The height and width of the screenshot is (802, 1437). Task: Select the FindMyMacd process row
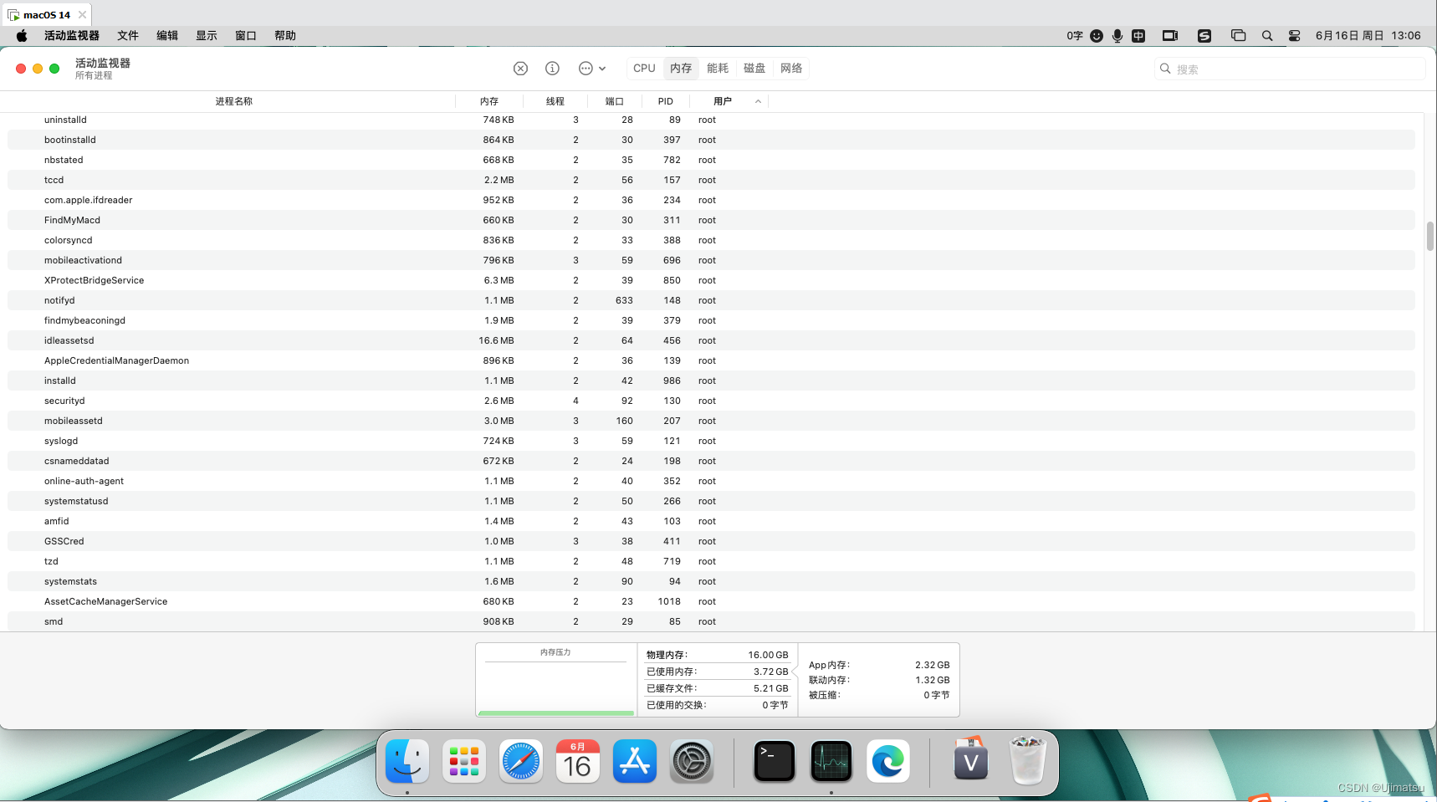(x=711, y=220)
